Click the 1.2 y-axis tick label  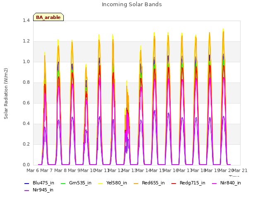point(26,41)
